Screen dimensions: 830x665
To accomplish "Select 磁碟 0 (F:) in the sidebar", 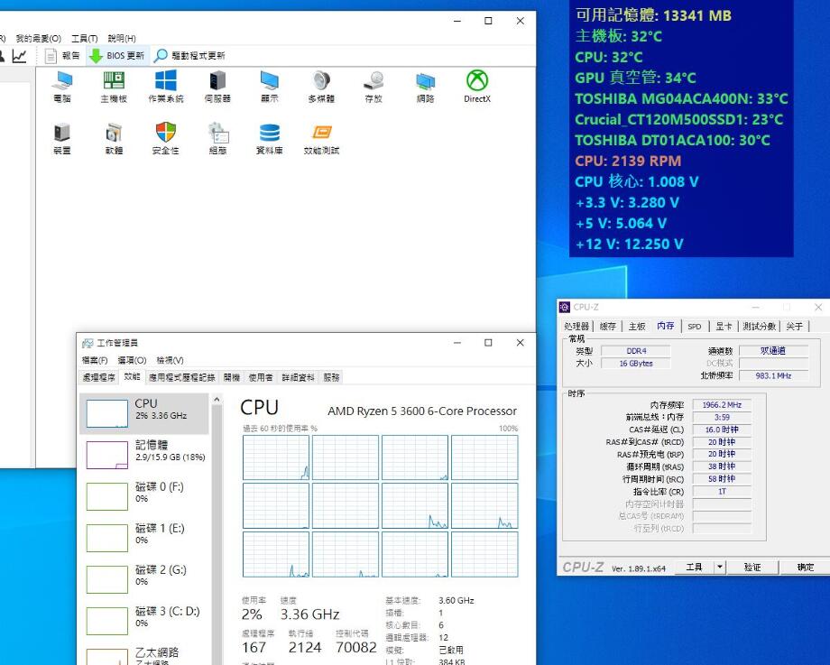I will click(x=144, y=496).
